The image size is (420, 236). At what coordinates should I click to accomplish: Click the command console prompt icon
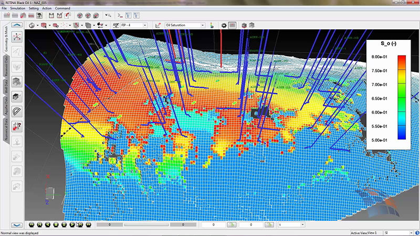tap(119, 16)
